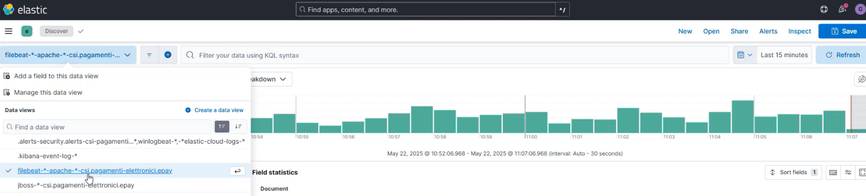Open the Share menu
Image resolution: width=866 pixels, height=196 pixels.
[740, 31]
